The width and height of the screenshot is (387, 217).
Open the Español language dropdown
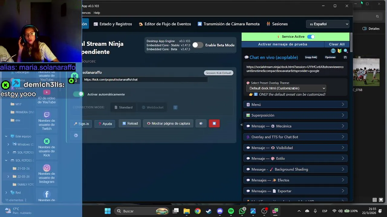(328, 24)
